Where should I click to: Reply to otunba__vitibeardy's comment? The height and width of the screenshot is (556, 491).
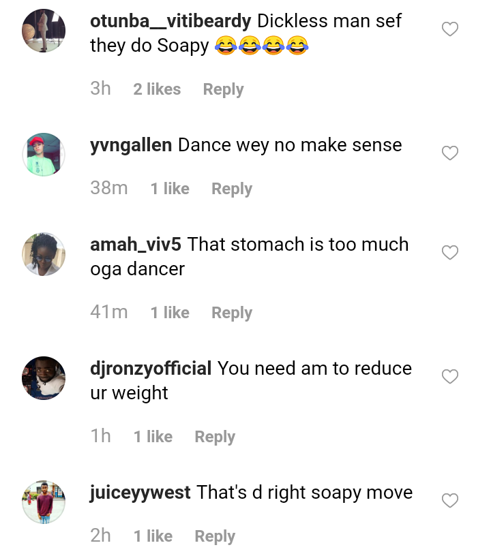click(223, 89)
